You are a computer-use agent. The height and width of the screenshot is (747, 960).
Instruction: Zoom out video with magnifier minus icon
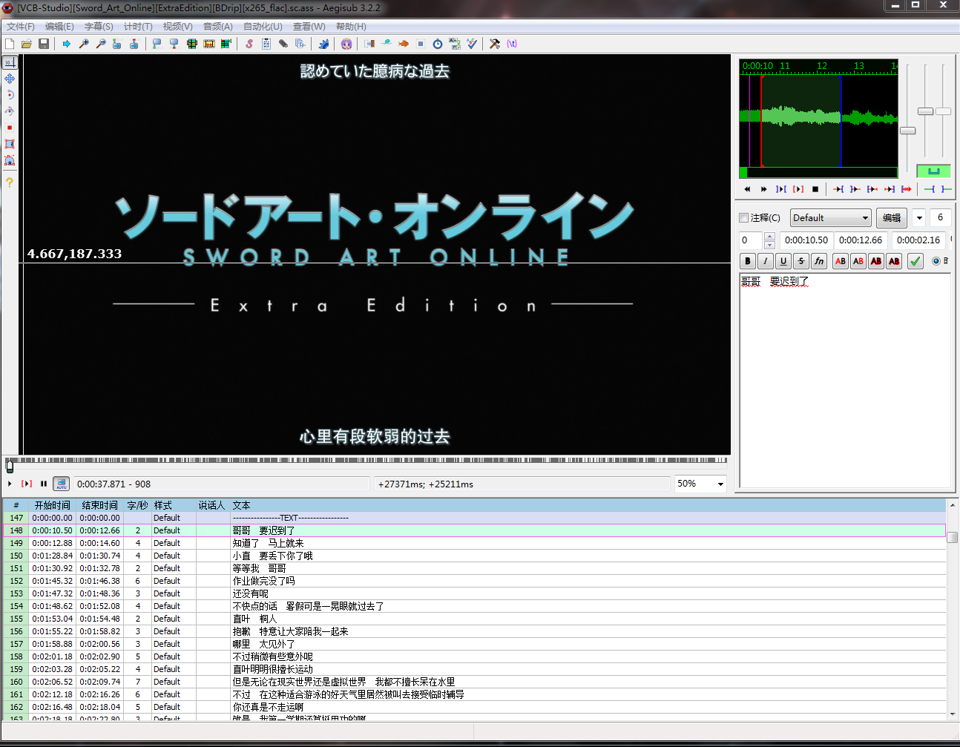tap(101, 44)
